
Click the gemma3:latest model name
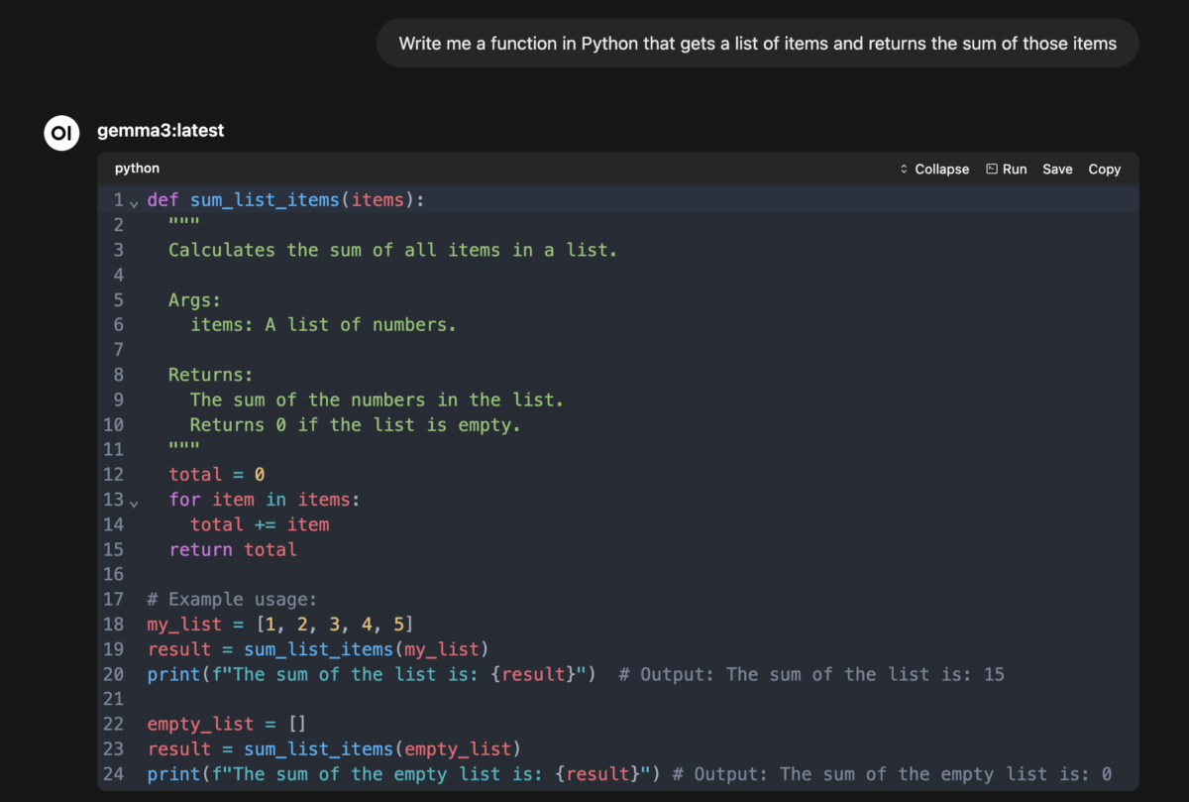coord(161,131)
